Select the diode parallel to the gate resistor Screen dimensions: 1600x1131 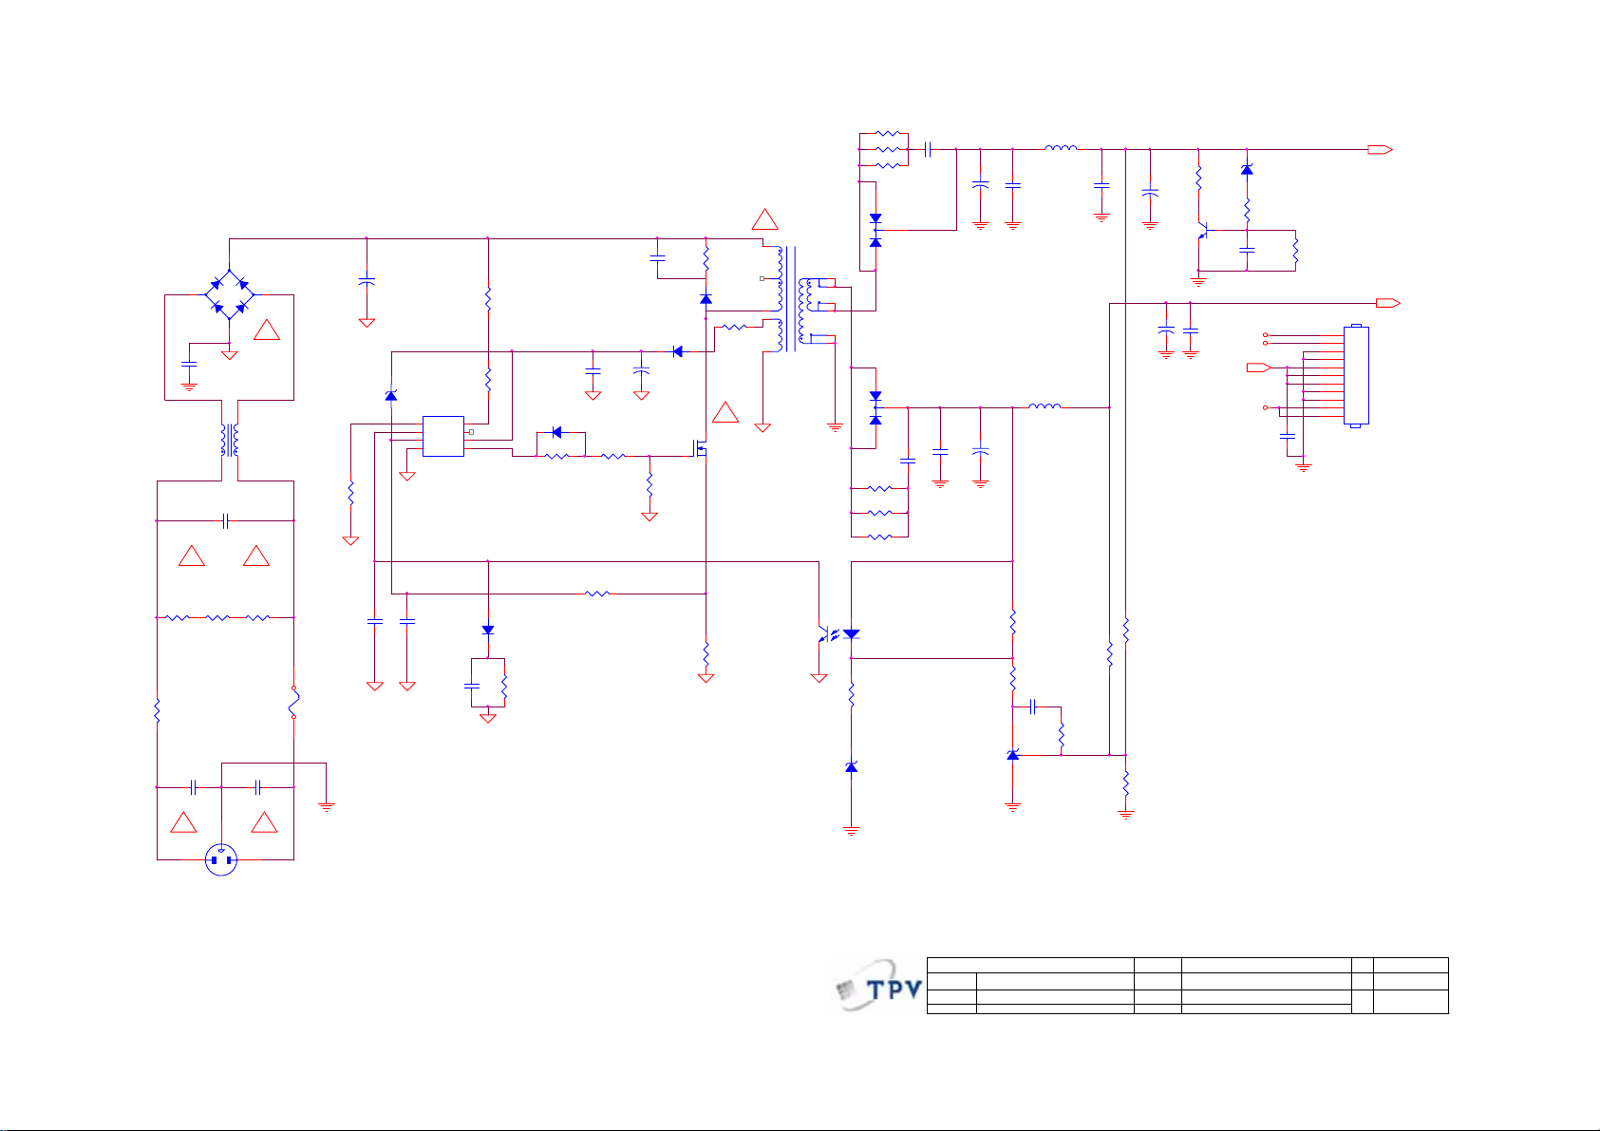[556, 433]
